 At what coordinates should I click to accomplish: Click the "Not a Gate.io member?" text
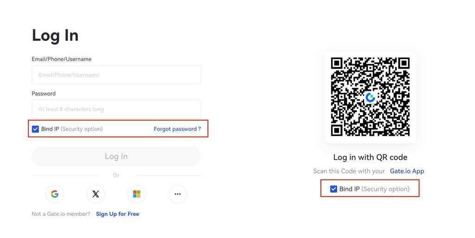click(61, 214)
